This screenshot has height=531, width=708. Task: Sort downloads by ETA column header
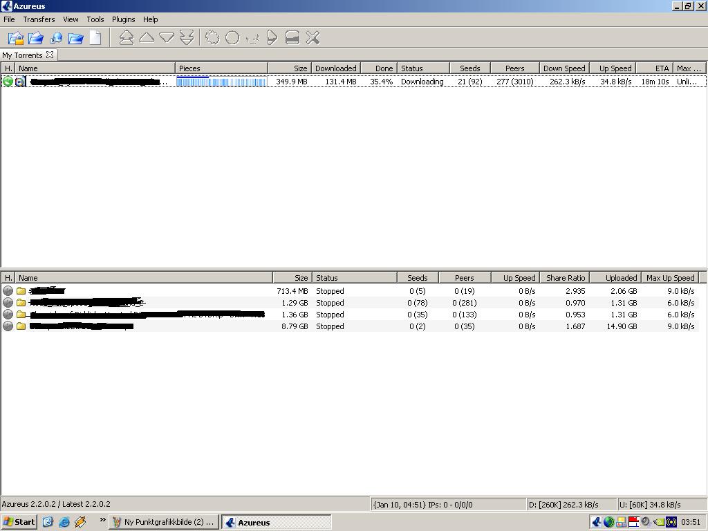point(654,68)
